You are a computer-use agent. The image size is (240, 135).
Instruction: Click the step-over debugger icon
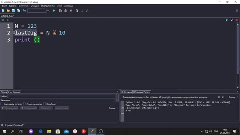coord(82,10)
